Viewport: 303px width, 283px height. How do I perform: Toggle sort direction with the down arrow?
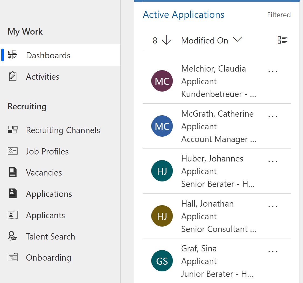tap(167, 41)
